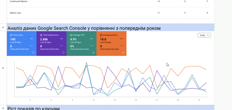This screenshot has width=232, height=110.
Task: Click the 4.9% average CTR value
Action: (73, 39)
